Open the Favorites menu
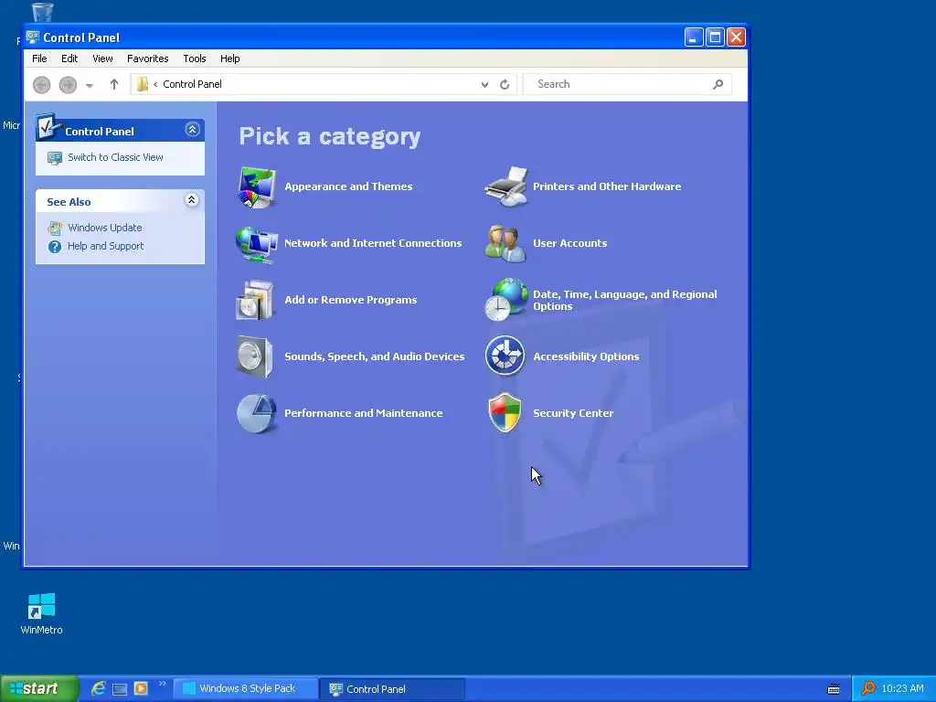The height and width of the screenshot is (702, 936). point(147,58)
